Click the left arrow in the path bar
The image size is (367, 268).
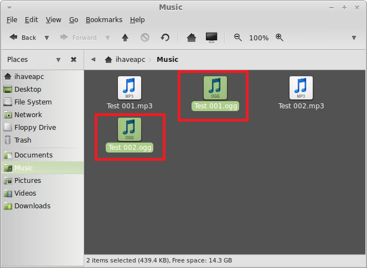[93, 60]
